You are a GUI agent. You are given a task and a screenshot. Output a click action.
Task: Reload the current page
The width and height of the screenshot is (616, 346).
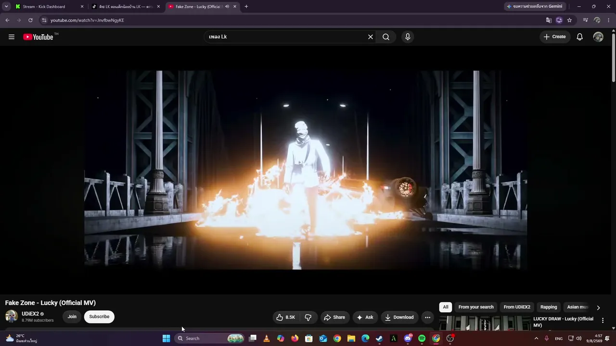click(x=30, y=20)
